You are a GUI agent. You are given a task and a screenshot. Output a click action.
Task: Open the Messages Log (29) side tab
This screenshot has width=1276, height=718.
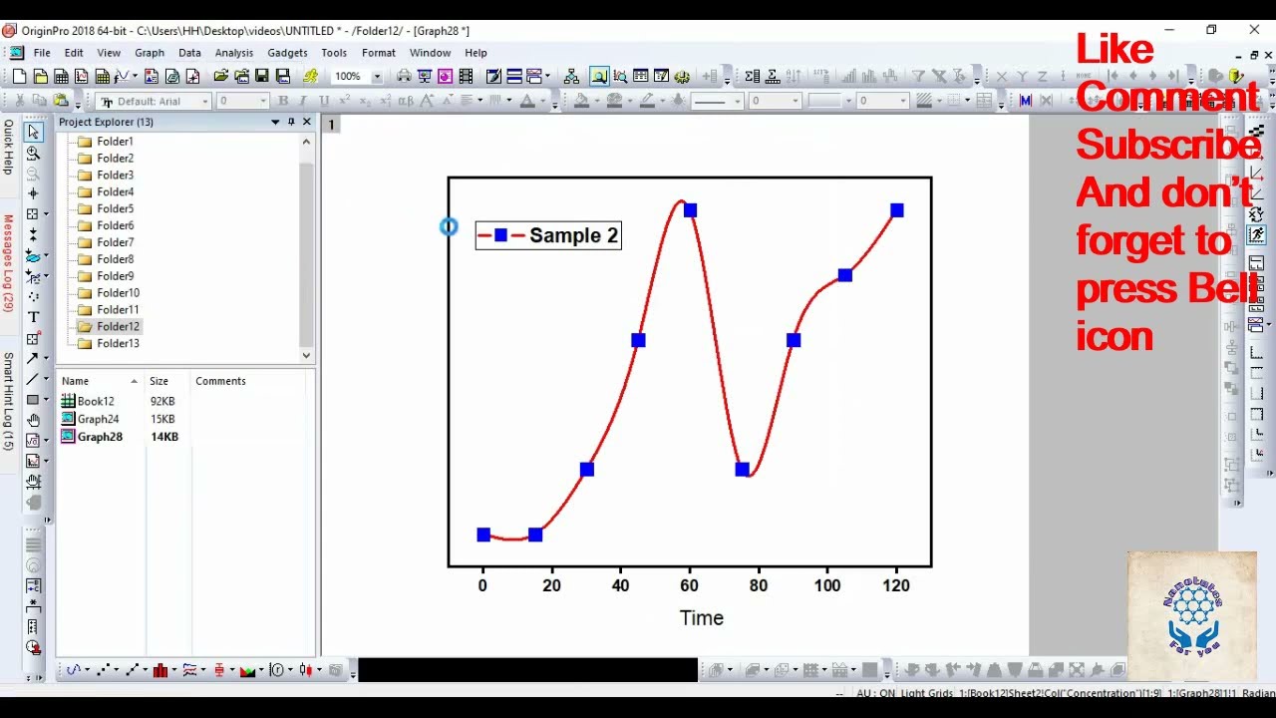click(8, 263)
